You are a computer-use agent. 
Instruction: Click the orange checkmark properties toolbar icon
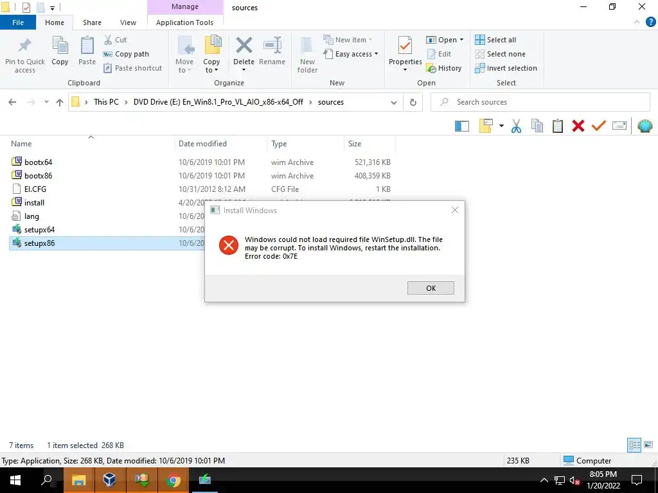tap(598, 125)
